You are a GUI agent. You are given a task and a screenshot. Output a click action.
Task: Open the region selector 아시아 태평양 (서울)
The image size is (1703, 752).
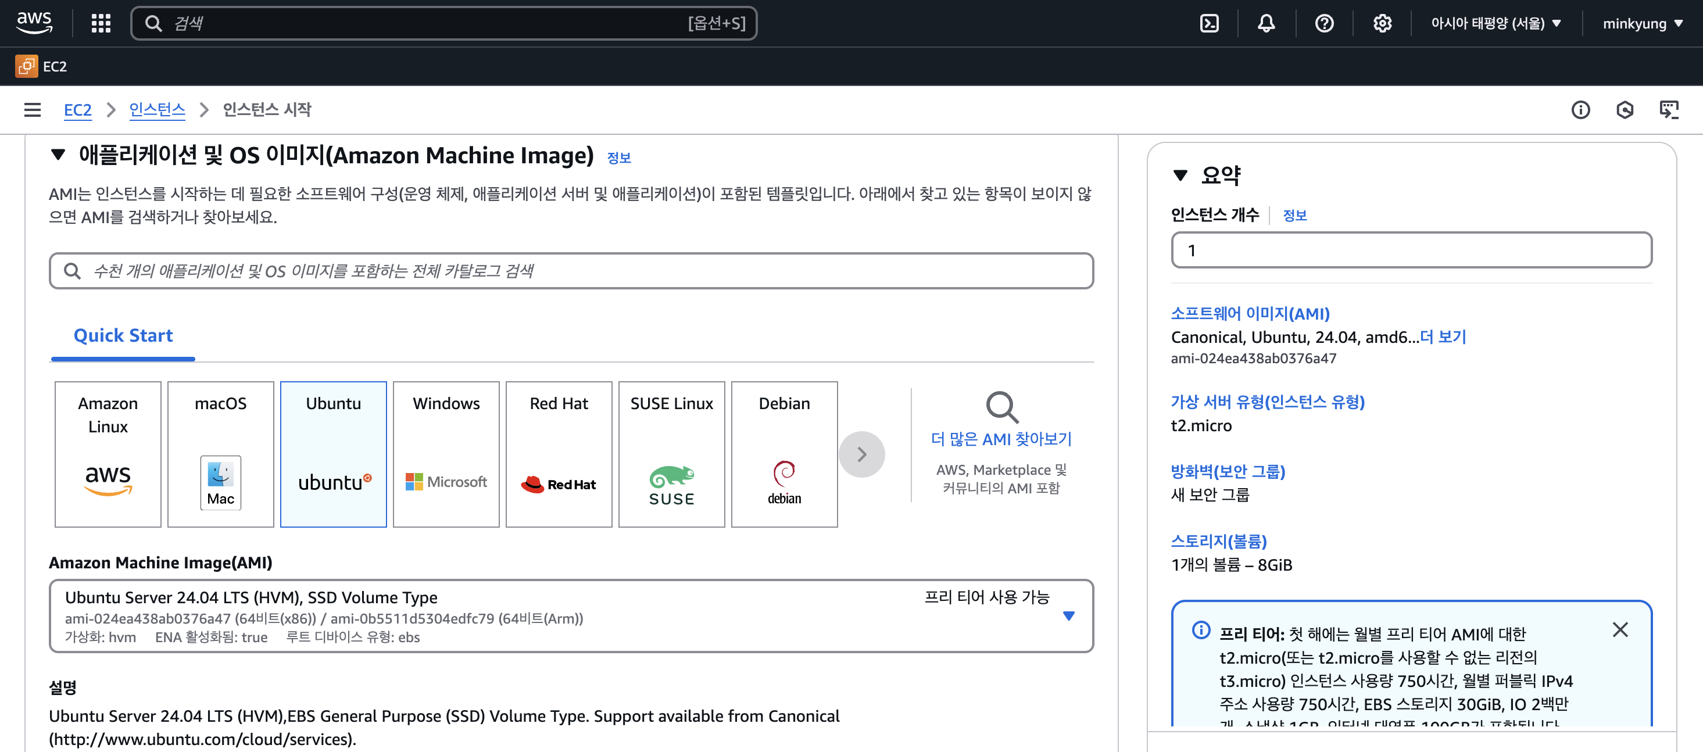click(1496, 23)
